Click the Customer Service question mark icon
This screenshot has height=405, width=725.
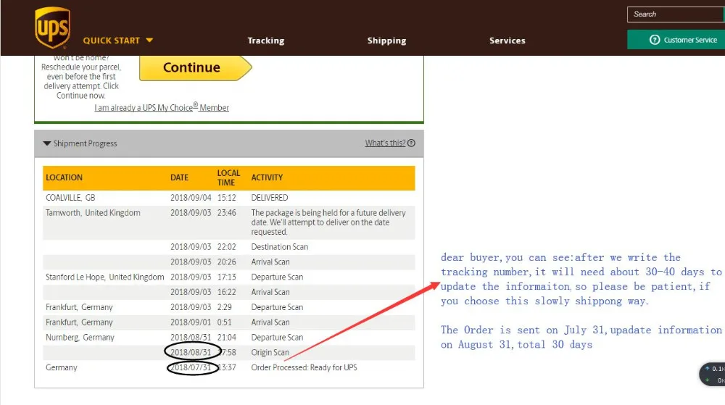pos(654,40)
